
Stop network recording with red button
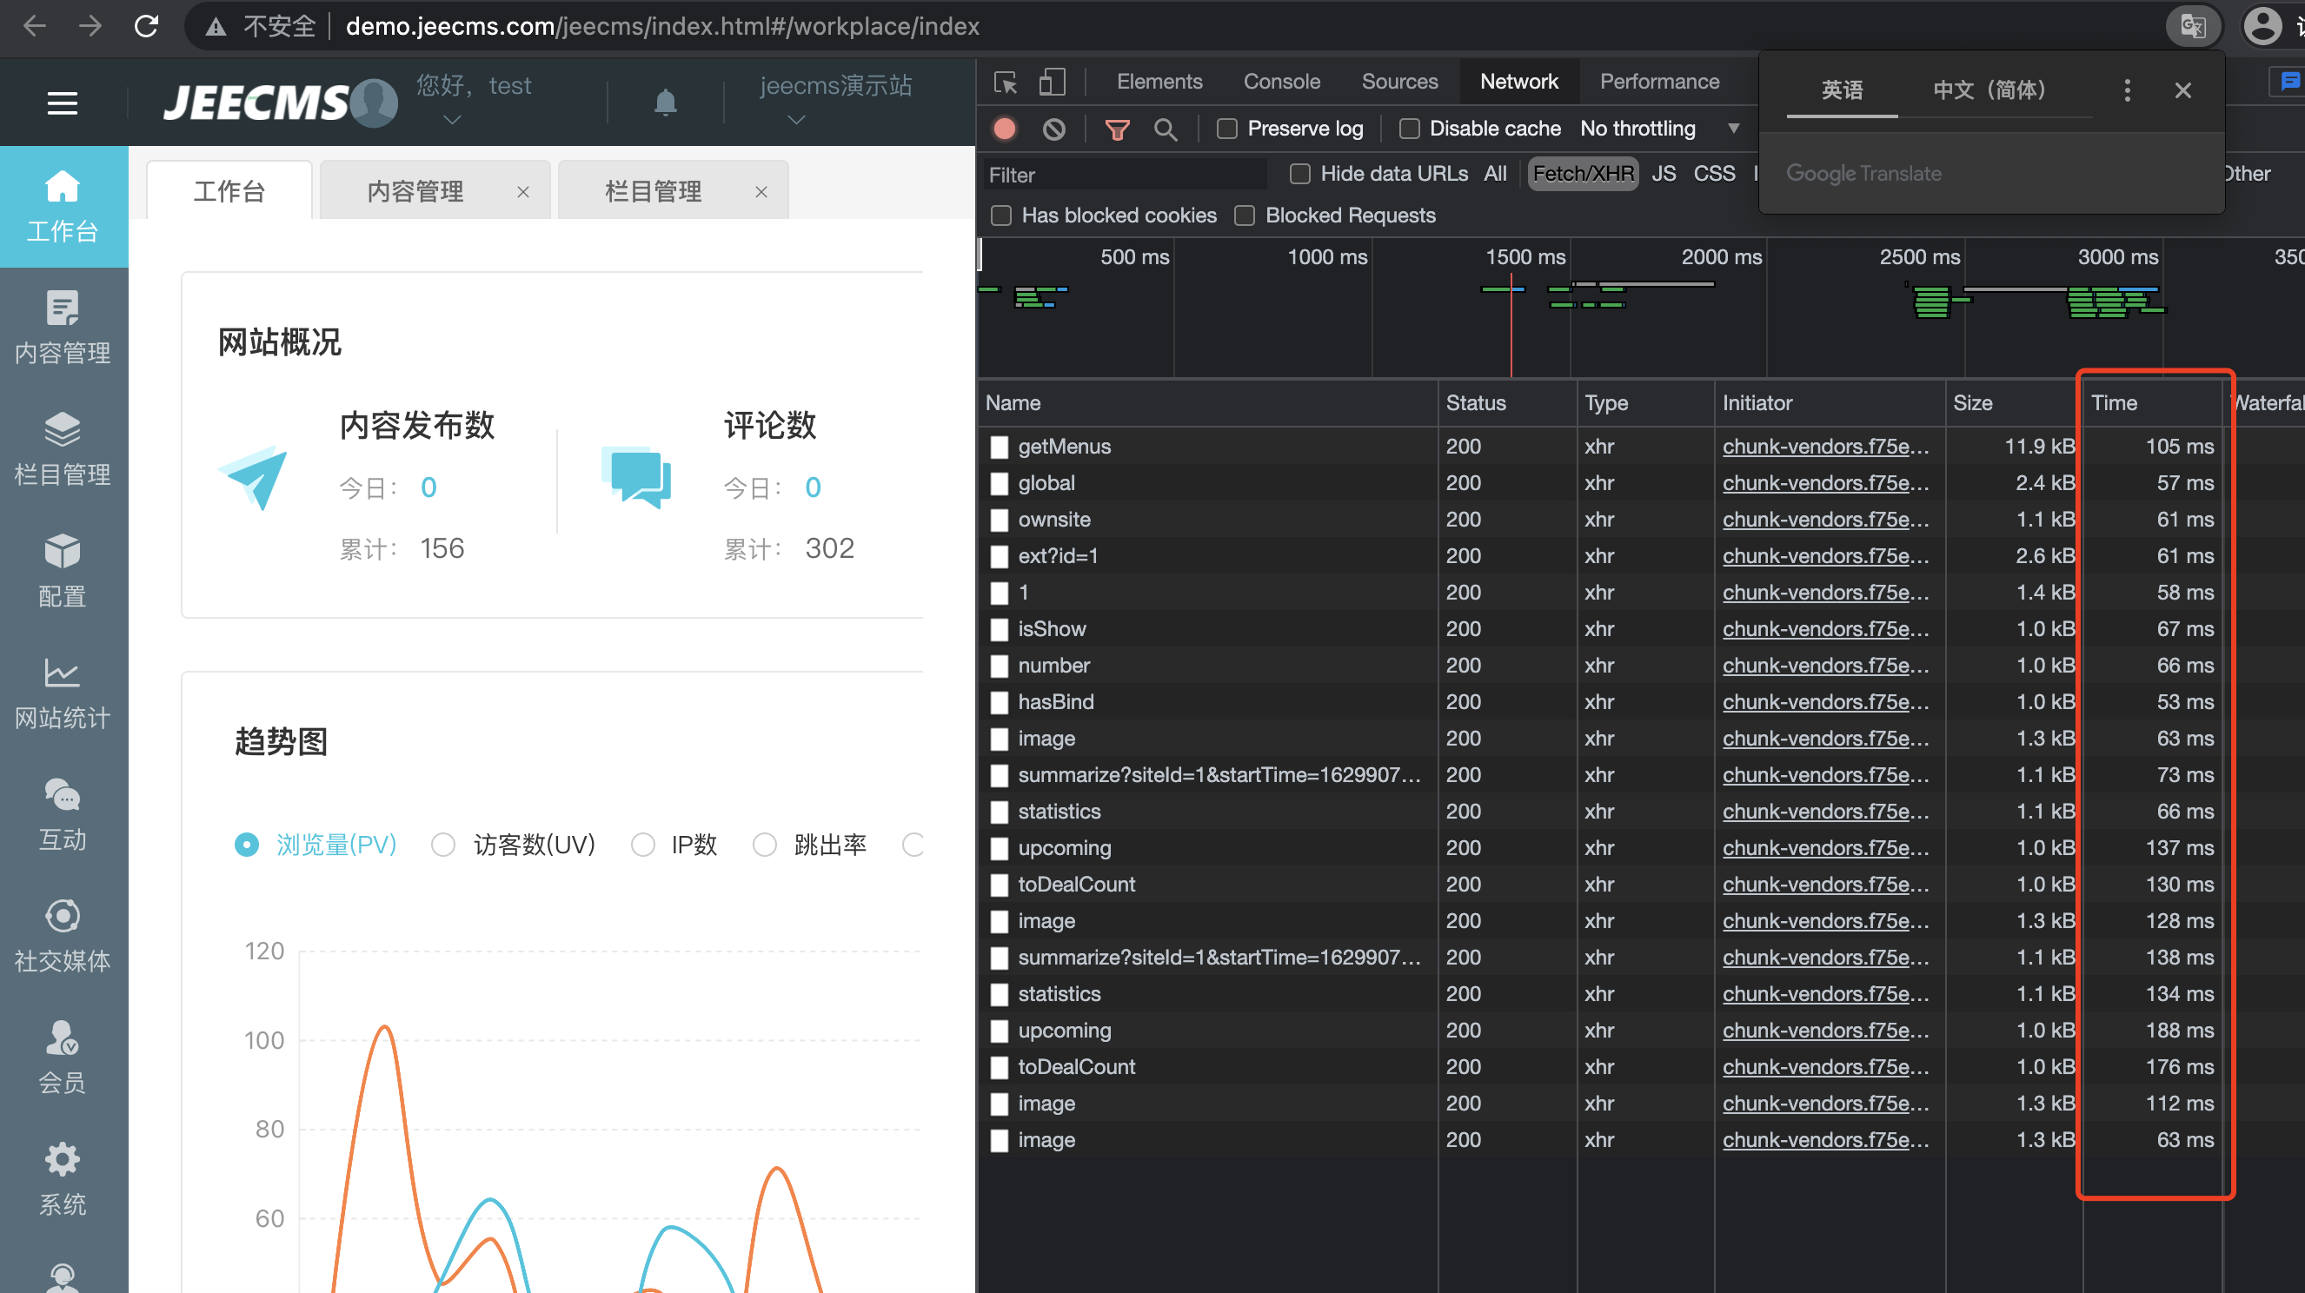[x=1005, y=129]
